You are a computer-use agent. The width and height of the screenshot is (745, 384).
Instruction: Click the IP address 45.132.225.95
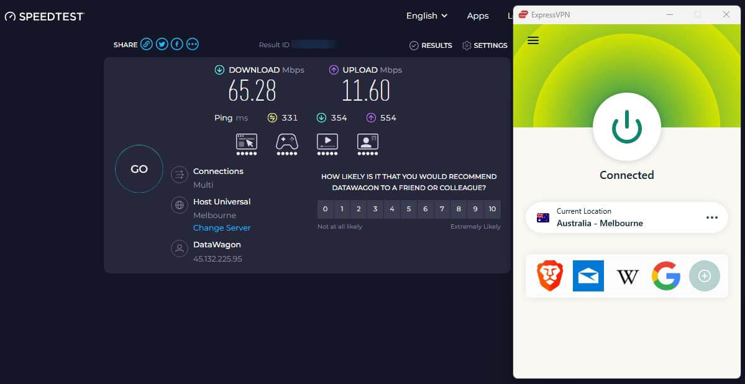[217, 259]
